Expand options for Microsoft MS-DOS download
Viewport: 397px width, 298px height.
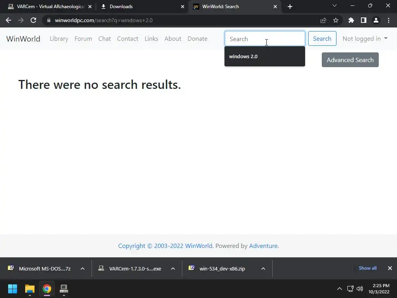pos(83,269)
